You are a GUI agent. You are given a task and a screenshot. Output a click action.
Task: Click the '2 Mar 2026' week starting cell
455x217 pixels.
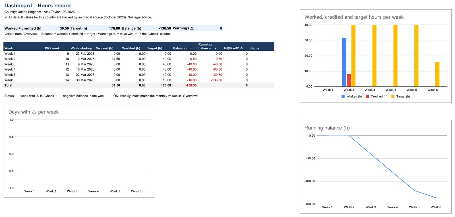[86, 59]
